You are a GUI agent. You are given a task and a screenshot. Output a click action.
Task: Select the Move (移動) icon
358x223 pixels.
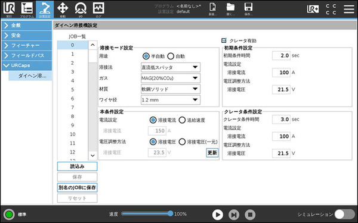(x=63, y=10)
